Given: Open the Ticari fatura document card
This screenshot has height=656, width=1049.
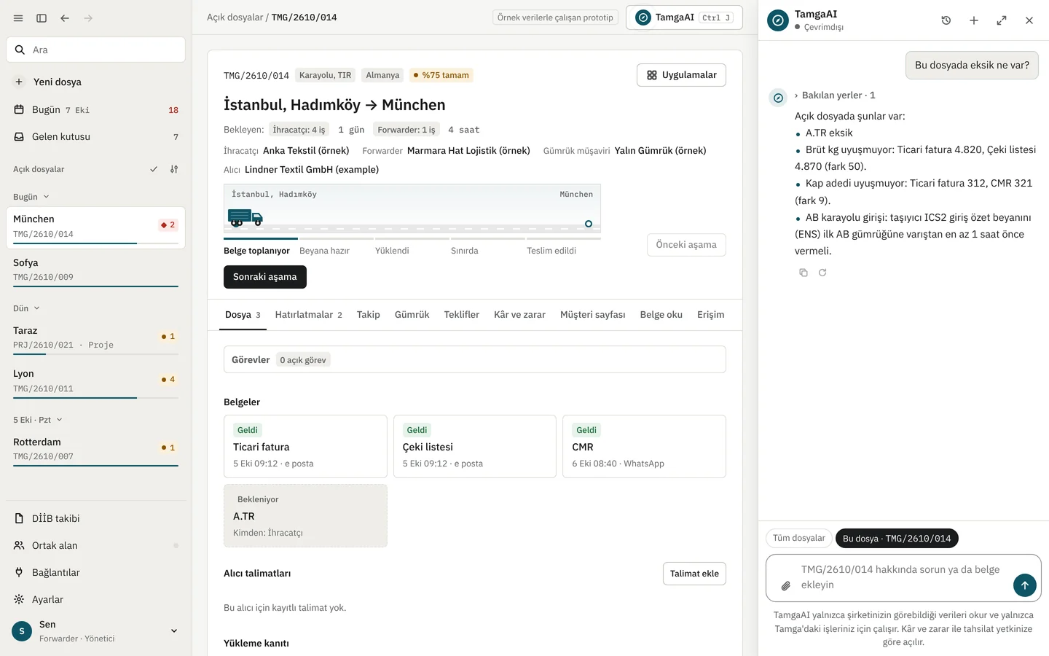Looking at the screenshot, I should pyautogui.click(x=305, y=446).
